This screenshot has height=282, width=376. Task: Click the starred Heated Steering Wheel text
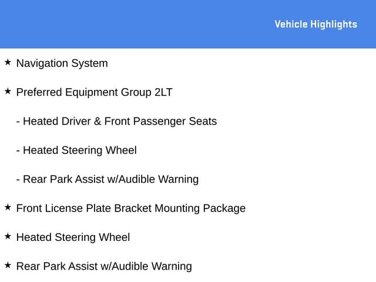coord(73,237)
